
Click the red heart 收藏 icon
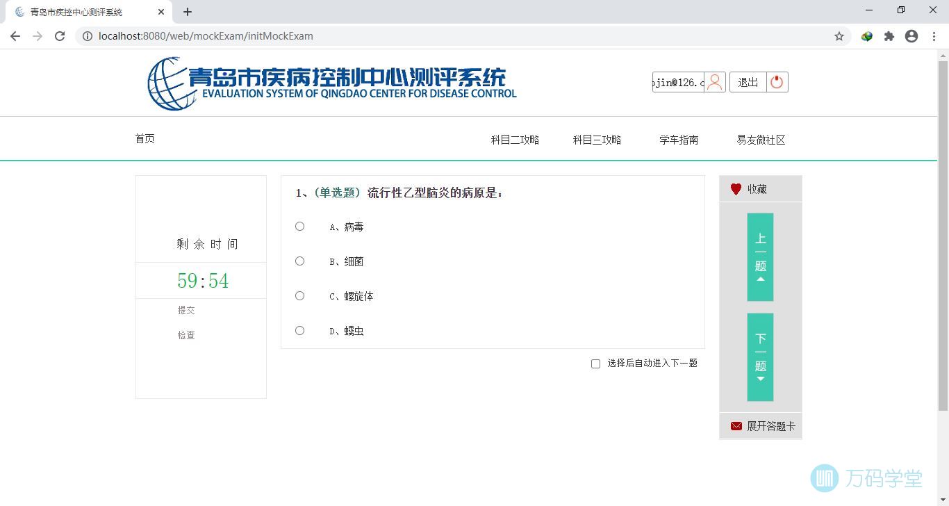(x=736, y=189)
